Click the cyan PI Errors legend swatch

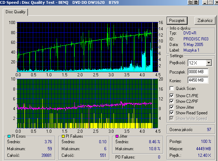point(9,136)
